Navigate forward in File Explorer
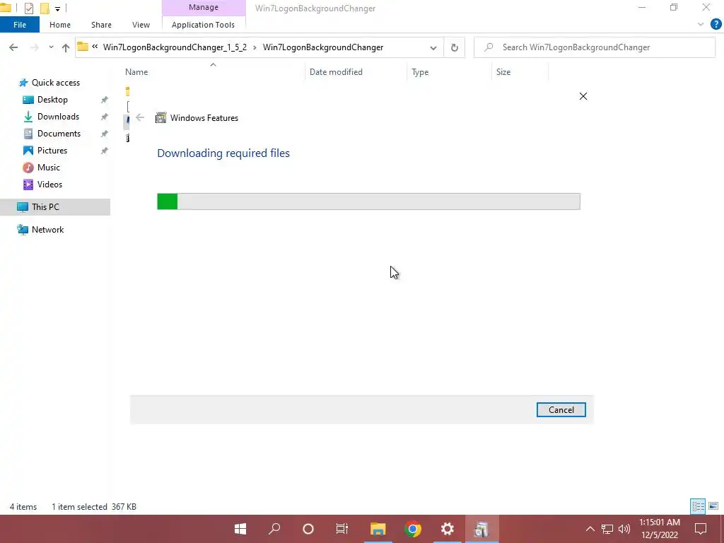 [x=34, y=47]
